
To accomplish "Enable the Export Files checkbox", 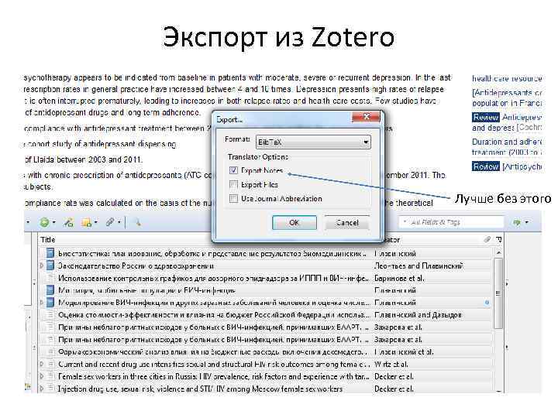I will pyautogui.click(x=233, y=184).
